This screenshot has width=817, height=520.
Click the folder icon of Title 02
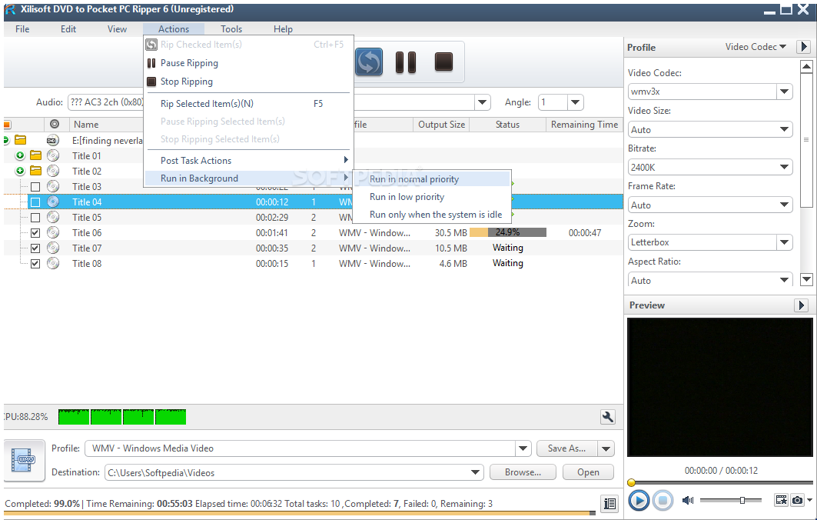click(35, 171)
